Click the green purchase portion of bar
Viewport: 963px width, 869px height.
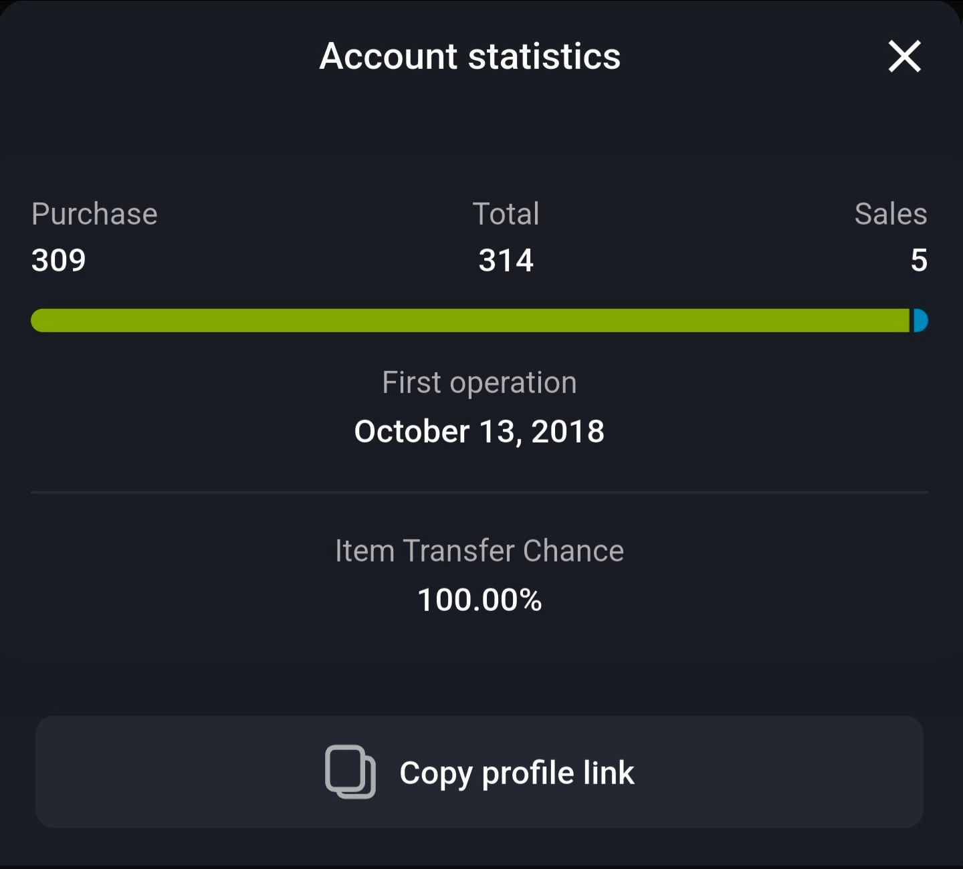[470, 321]
